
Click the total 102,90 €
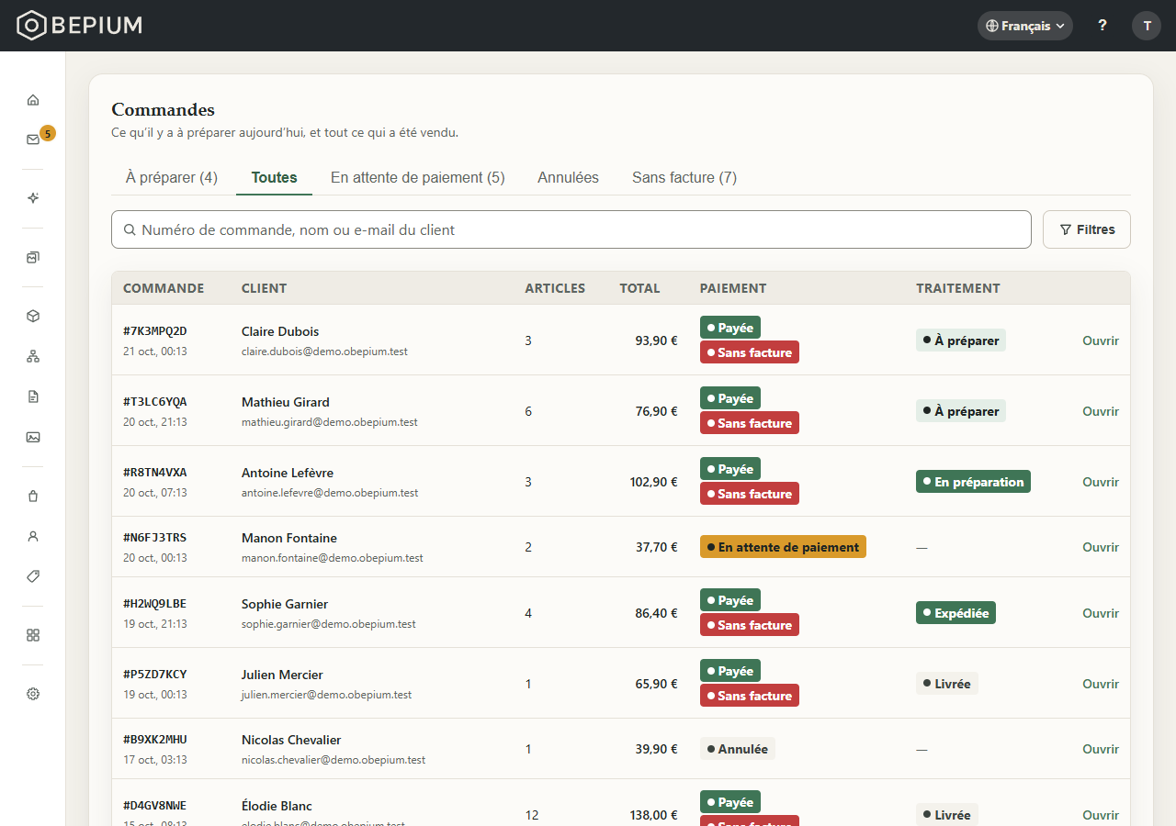(654, 482)
